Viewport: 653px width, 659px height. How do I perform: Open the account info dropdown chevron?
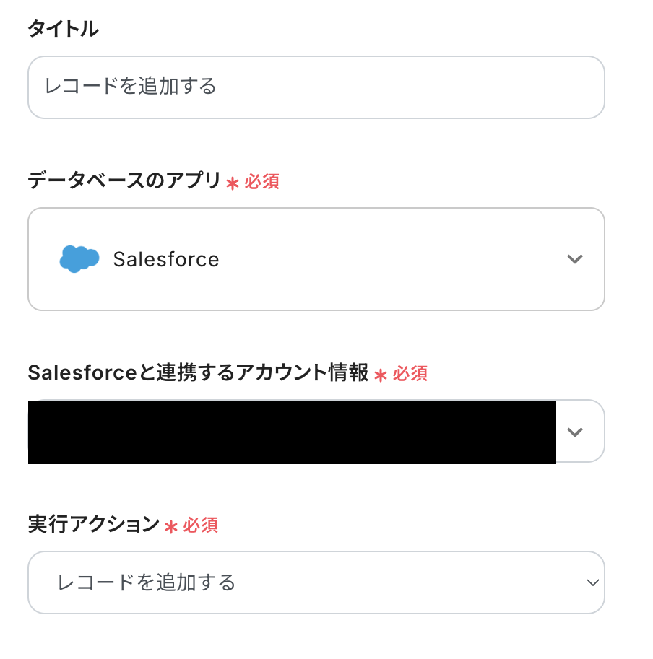click(x=575, y=432)
